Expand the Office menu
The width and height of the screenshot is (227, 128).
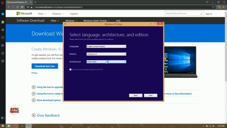pos(55,21)
